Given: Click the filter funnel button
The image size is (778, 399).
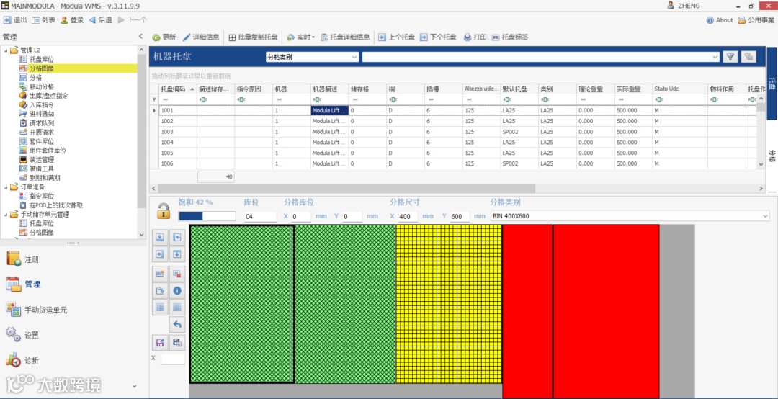Looking at the screenshot, I should pos(730,57).
